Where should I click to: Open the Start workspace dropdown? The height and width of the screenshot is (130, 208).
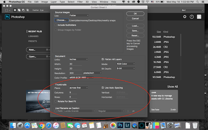coord(192,10)
